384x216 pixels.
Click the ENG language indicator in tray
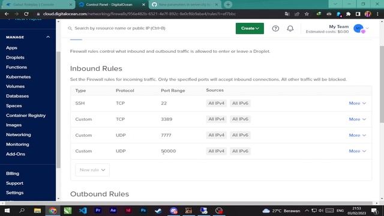(x=340, y=211)
